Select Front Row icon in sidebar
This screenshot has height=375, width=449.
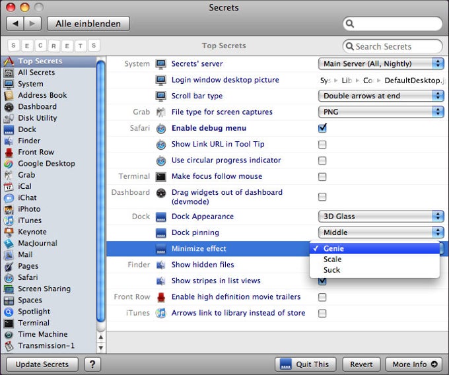coord(9,153)
